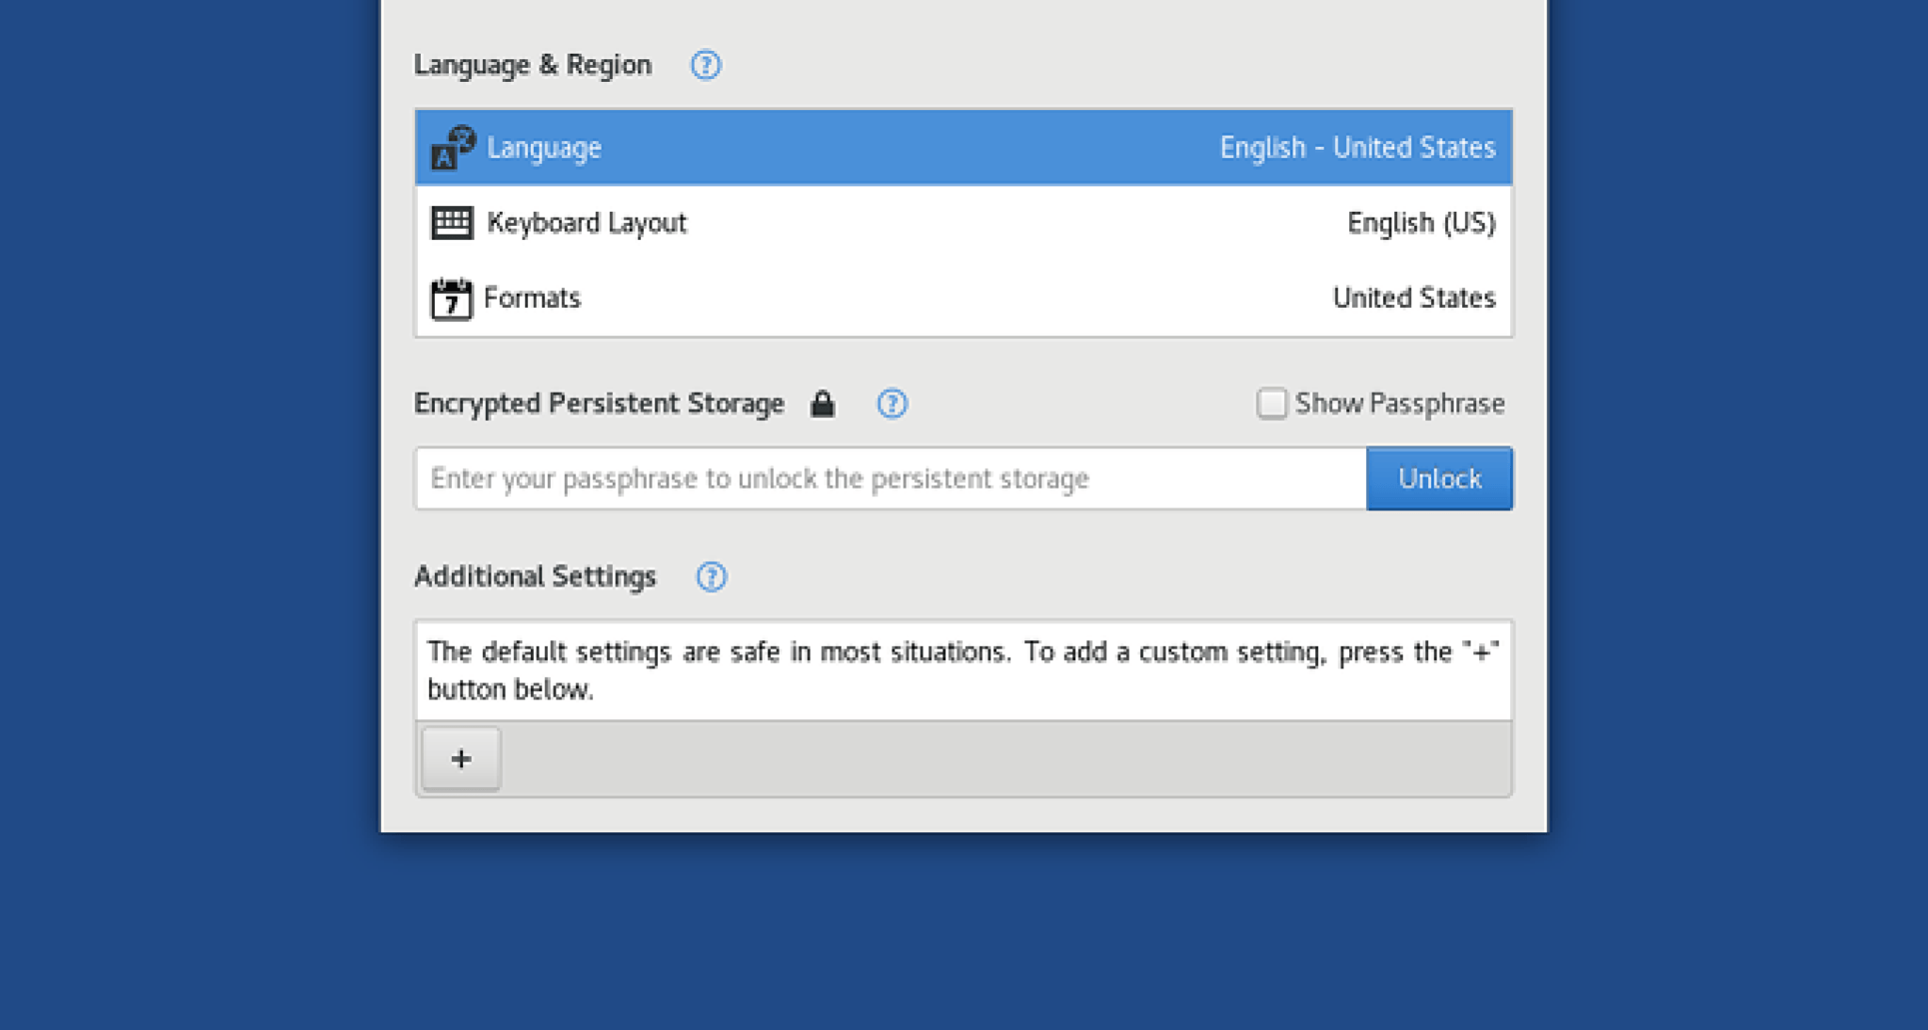Click the padlock icon beside Persistent Storage
The height and width of the screenshot is (1030, 1928).
822,404
